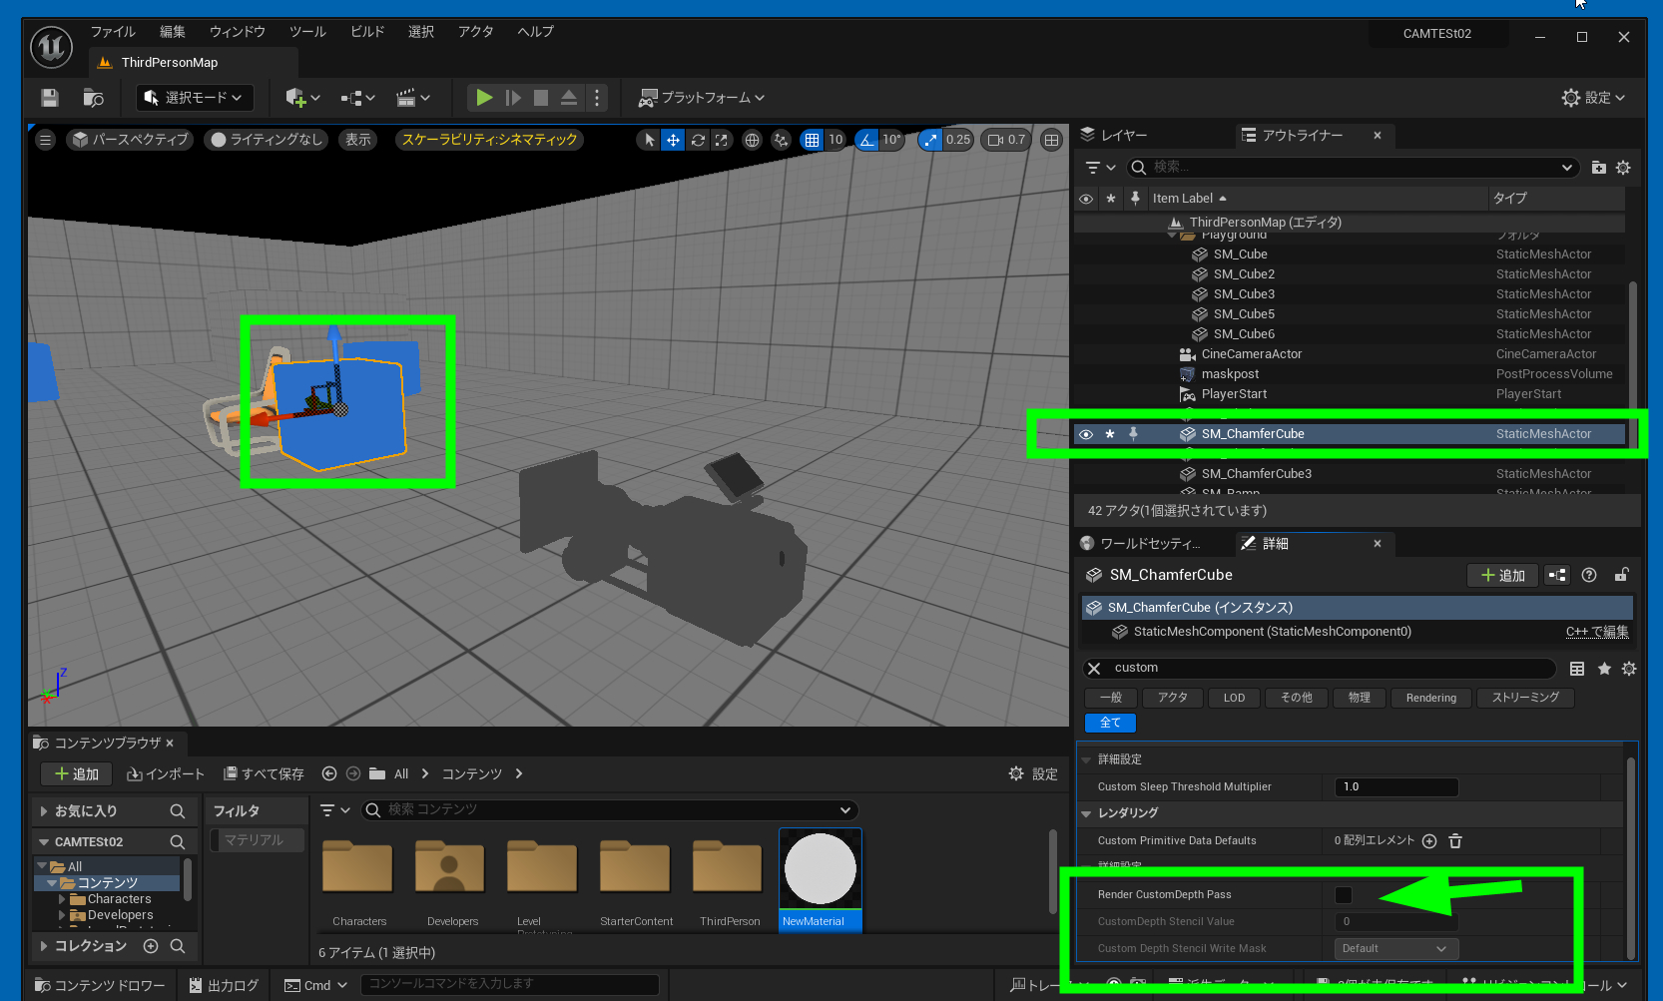Select the translate gizmo tool in viewport

tap(673, 140)
